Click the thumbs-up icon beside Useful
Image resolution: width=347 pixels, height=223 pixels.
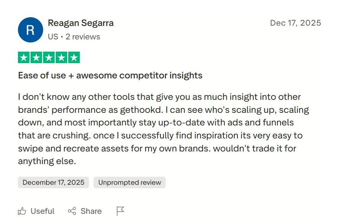click(22, 211)
